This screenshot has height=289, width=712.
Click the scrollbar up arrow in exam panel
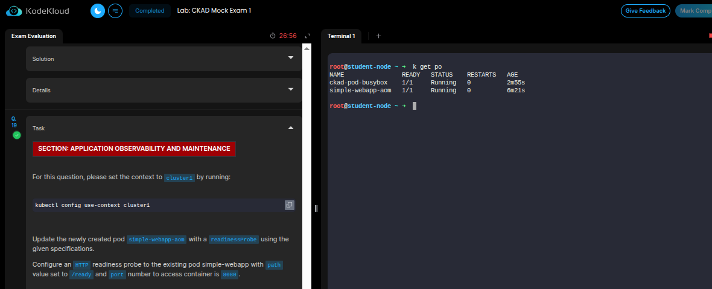[x=307, y=48]
